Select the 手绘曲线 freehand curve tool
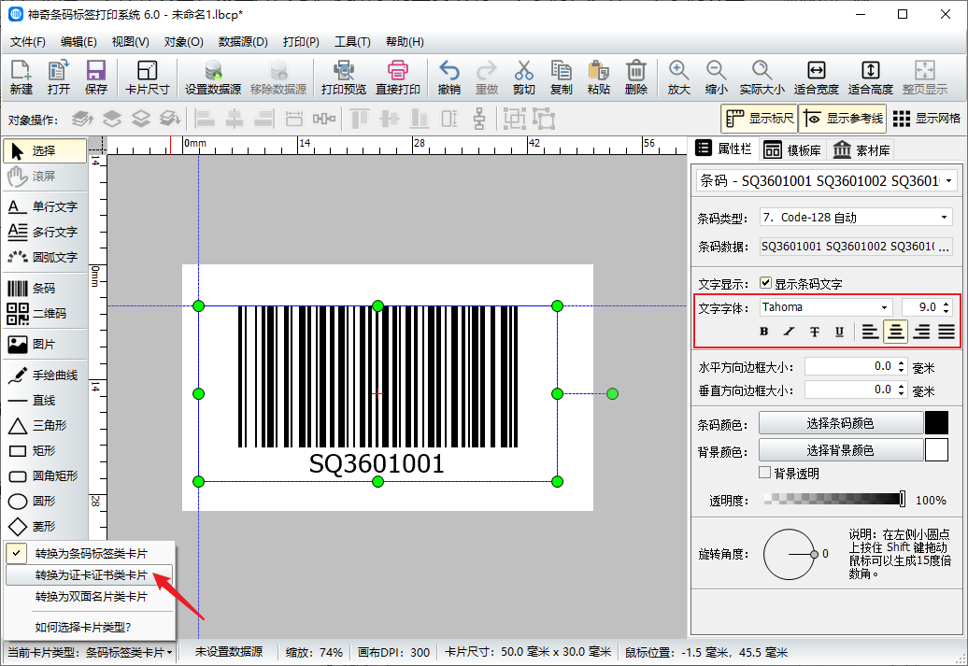This screenshot has width=968, height=666. coord(45,376)
